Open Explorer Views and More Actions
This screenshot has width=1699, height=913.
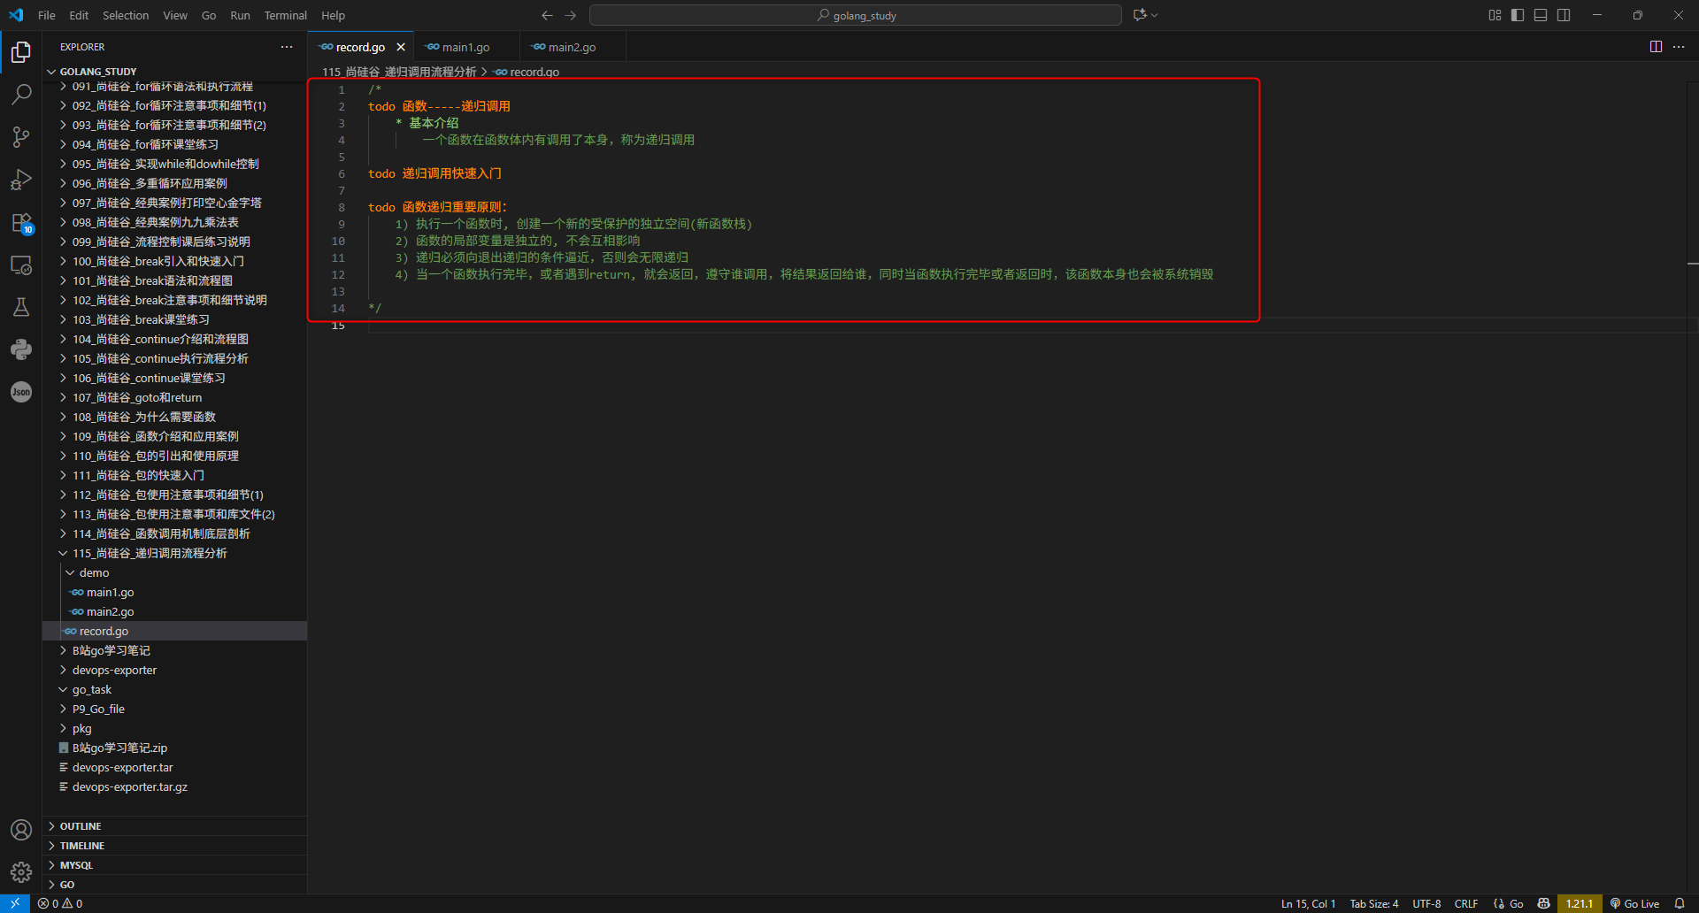[287, 47]
